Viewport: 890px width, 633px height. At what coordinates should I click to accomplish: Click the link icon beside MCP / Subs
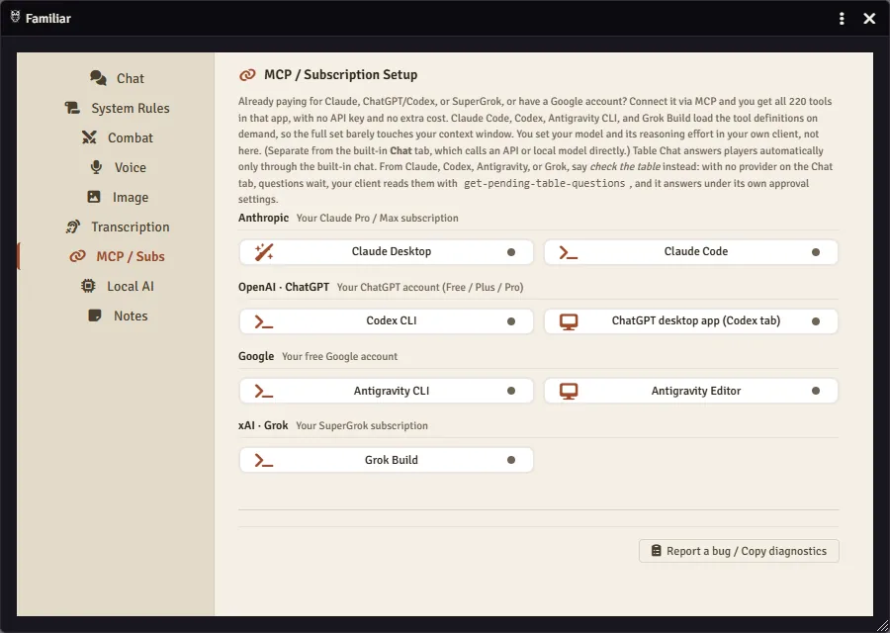[77, 256]
